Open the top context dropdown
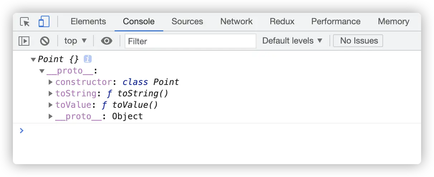The image size is (434, 177). 75,41
